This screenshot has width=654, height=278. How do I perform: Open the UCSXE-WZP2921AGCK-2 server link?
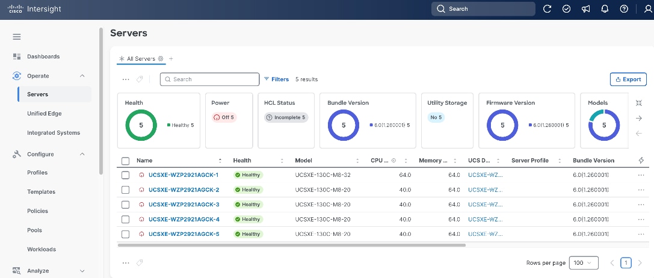(x=184, y=190)
